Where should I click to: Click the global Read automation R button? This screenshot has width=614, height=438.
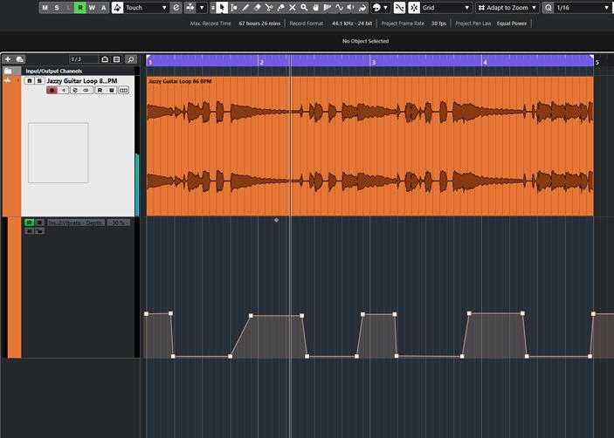[x=80, y=8]
